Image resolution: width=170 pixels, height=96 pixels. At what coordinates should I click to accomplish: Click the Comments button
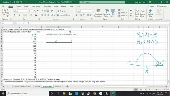pos(162,6)
